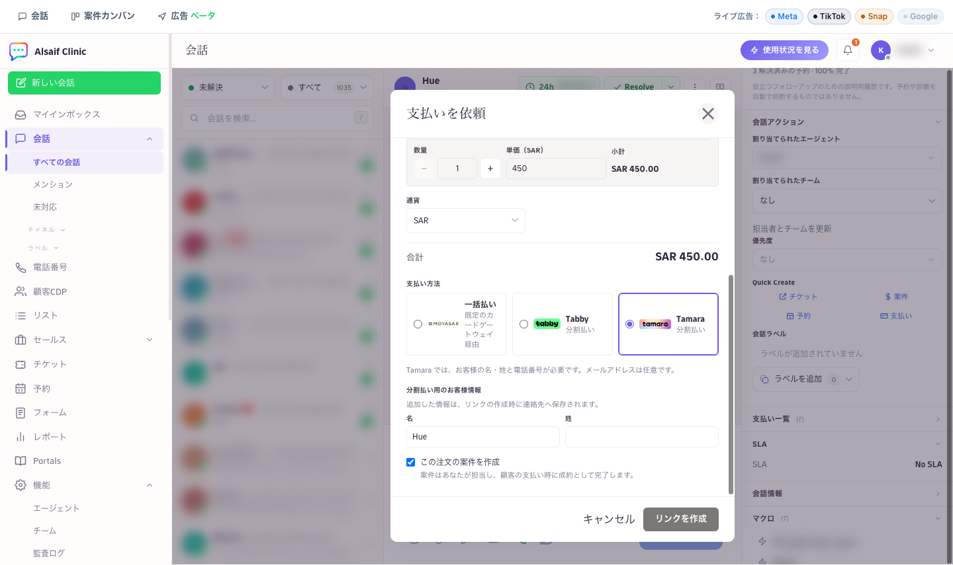The width and height of the screenshot is (953, 565).
Task: Click the 名 first name field
Action: 483,437
